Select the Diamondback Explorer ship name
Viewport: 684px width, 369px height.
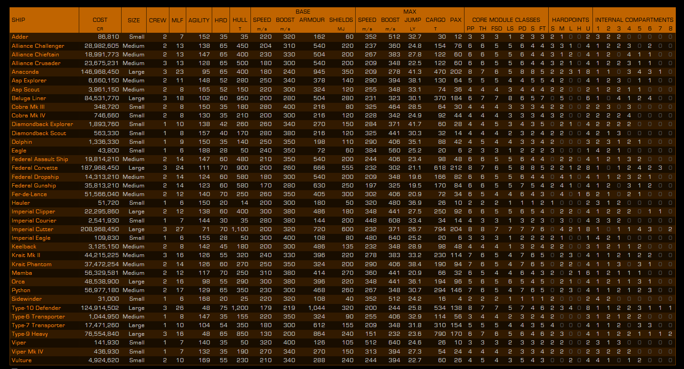(42, 124)
